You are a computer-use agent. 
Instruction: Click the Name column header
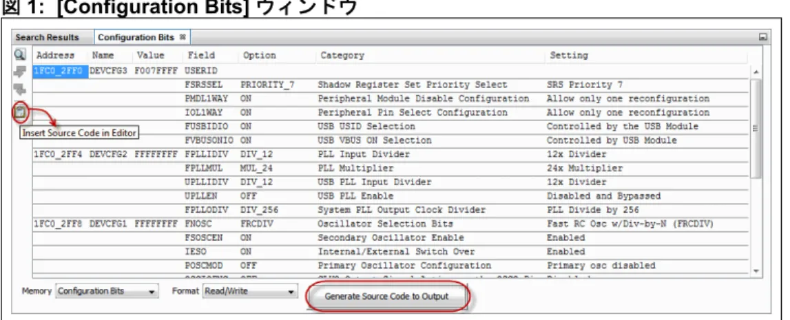click(x=103, y=55)
